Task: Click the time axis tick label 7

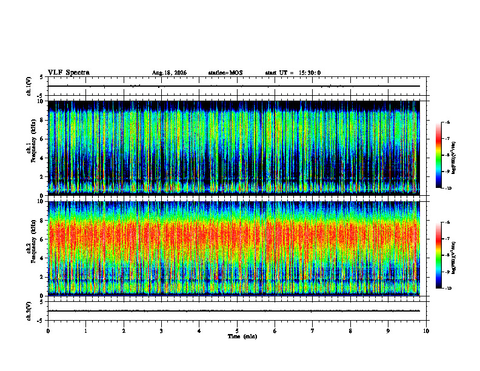Action: (x=313, y=331)
